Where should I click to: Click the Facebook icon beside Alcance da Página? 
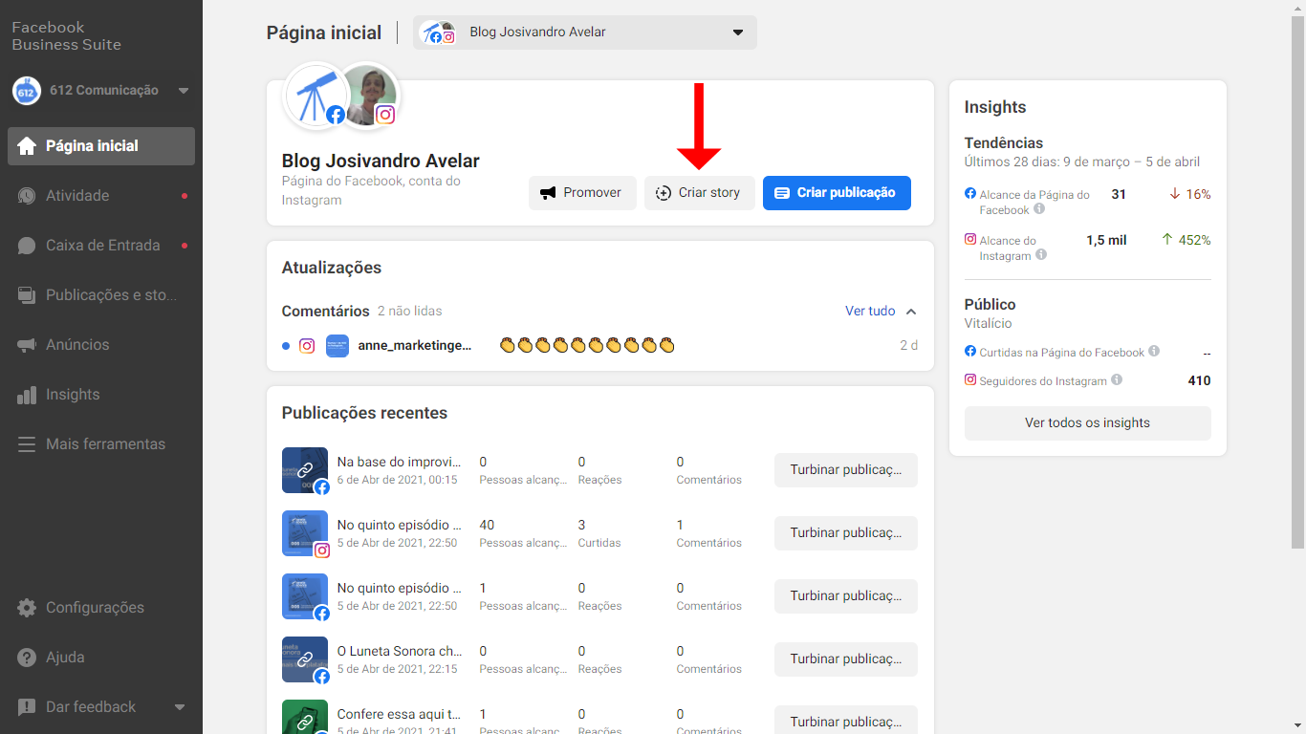970,194
